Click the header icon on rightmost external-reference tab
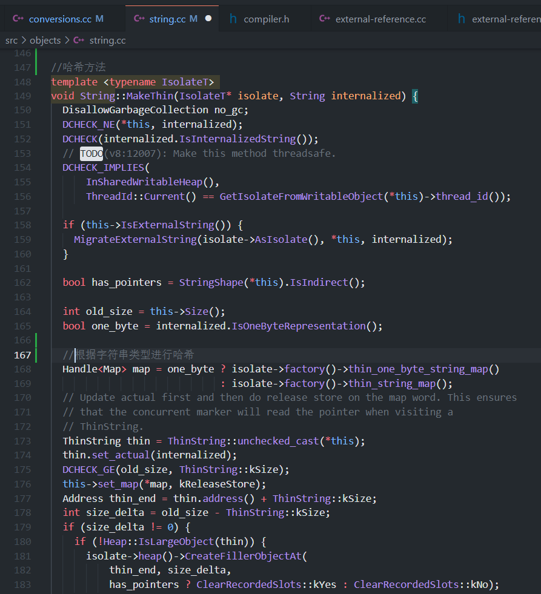The image size is (541, 594). tap(462, 19)
